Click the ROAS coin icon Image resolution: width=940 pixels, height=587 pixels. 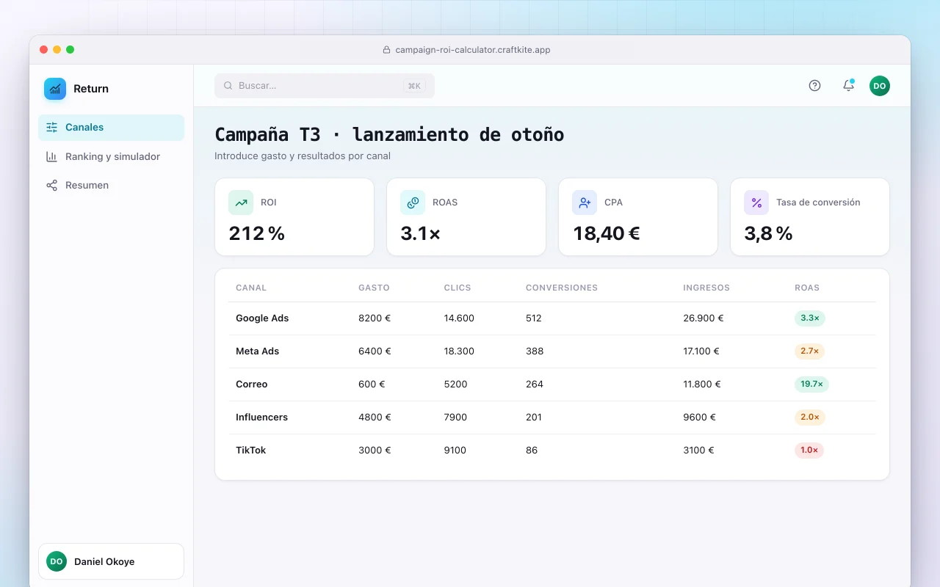pyautogui.click(x=413, y=203)
